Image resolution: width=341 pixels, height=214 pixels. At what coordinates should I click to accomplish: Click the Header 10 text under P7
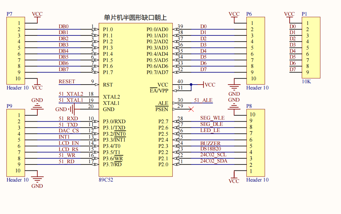pyautogui.click(x=18, y=88)
